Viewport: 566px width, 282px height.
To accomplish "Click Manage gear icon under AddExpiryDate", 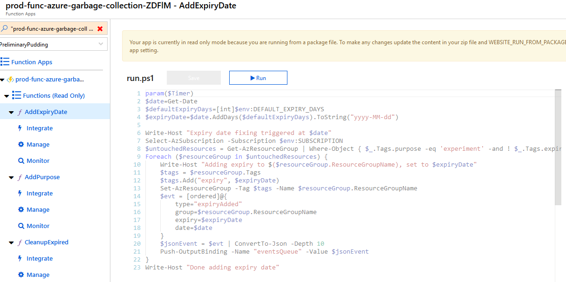I will click(x=20, y=144).
